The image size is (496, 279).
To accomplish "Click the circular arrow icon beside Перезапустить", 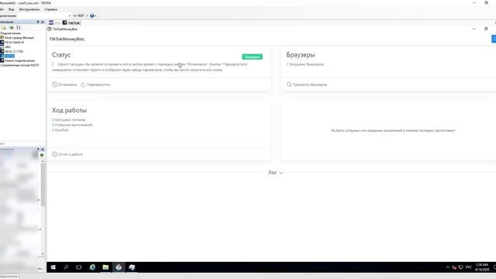I will click(x=83, y=84).
